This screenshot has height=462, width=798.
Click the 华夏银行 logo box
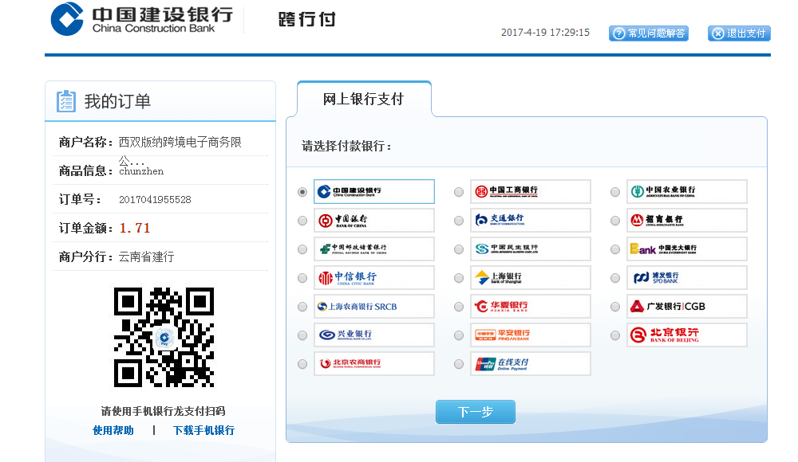click(x=531, y=307)
